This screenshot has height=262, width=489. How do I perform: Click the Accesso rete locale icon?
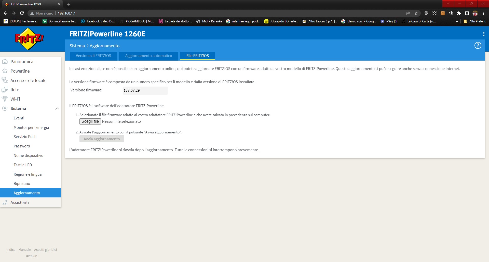coord(5,80)
